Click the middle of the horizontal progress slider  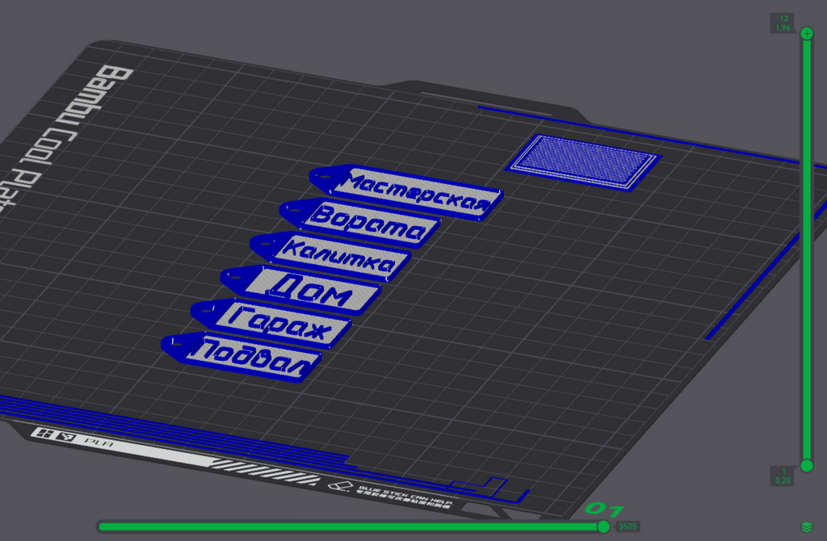coord(352,526)
